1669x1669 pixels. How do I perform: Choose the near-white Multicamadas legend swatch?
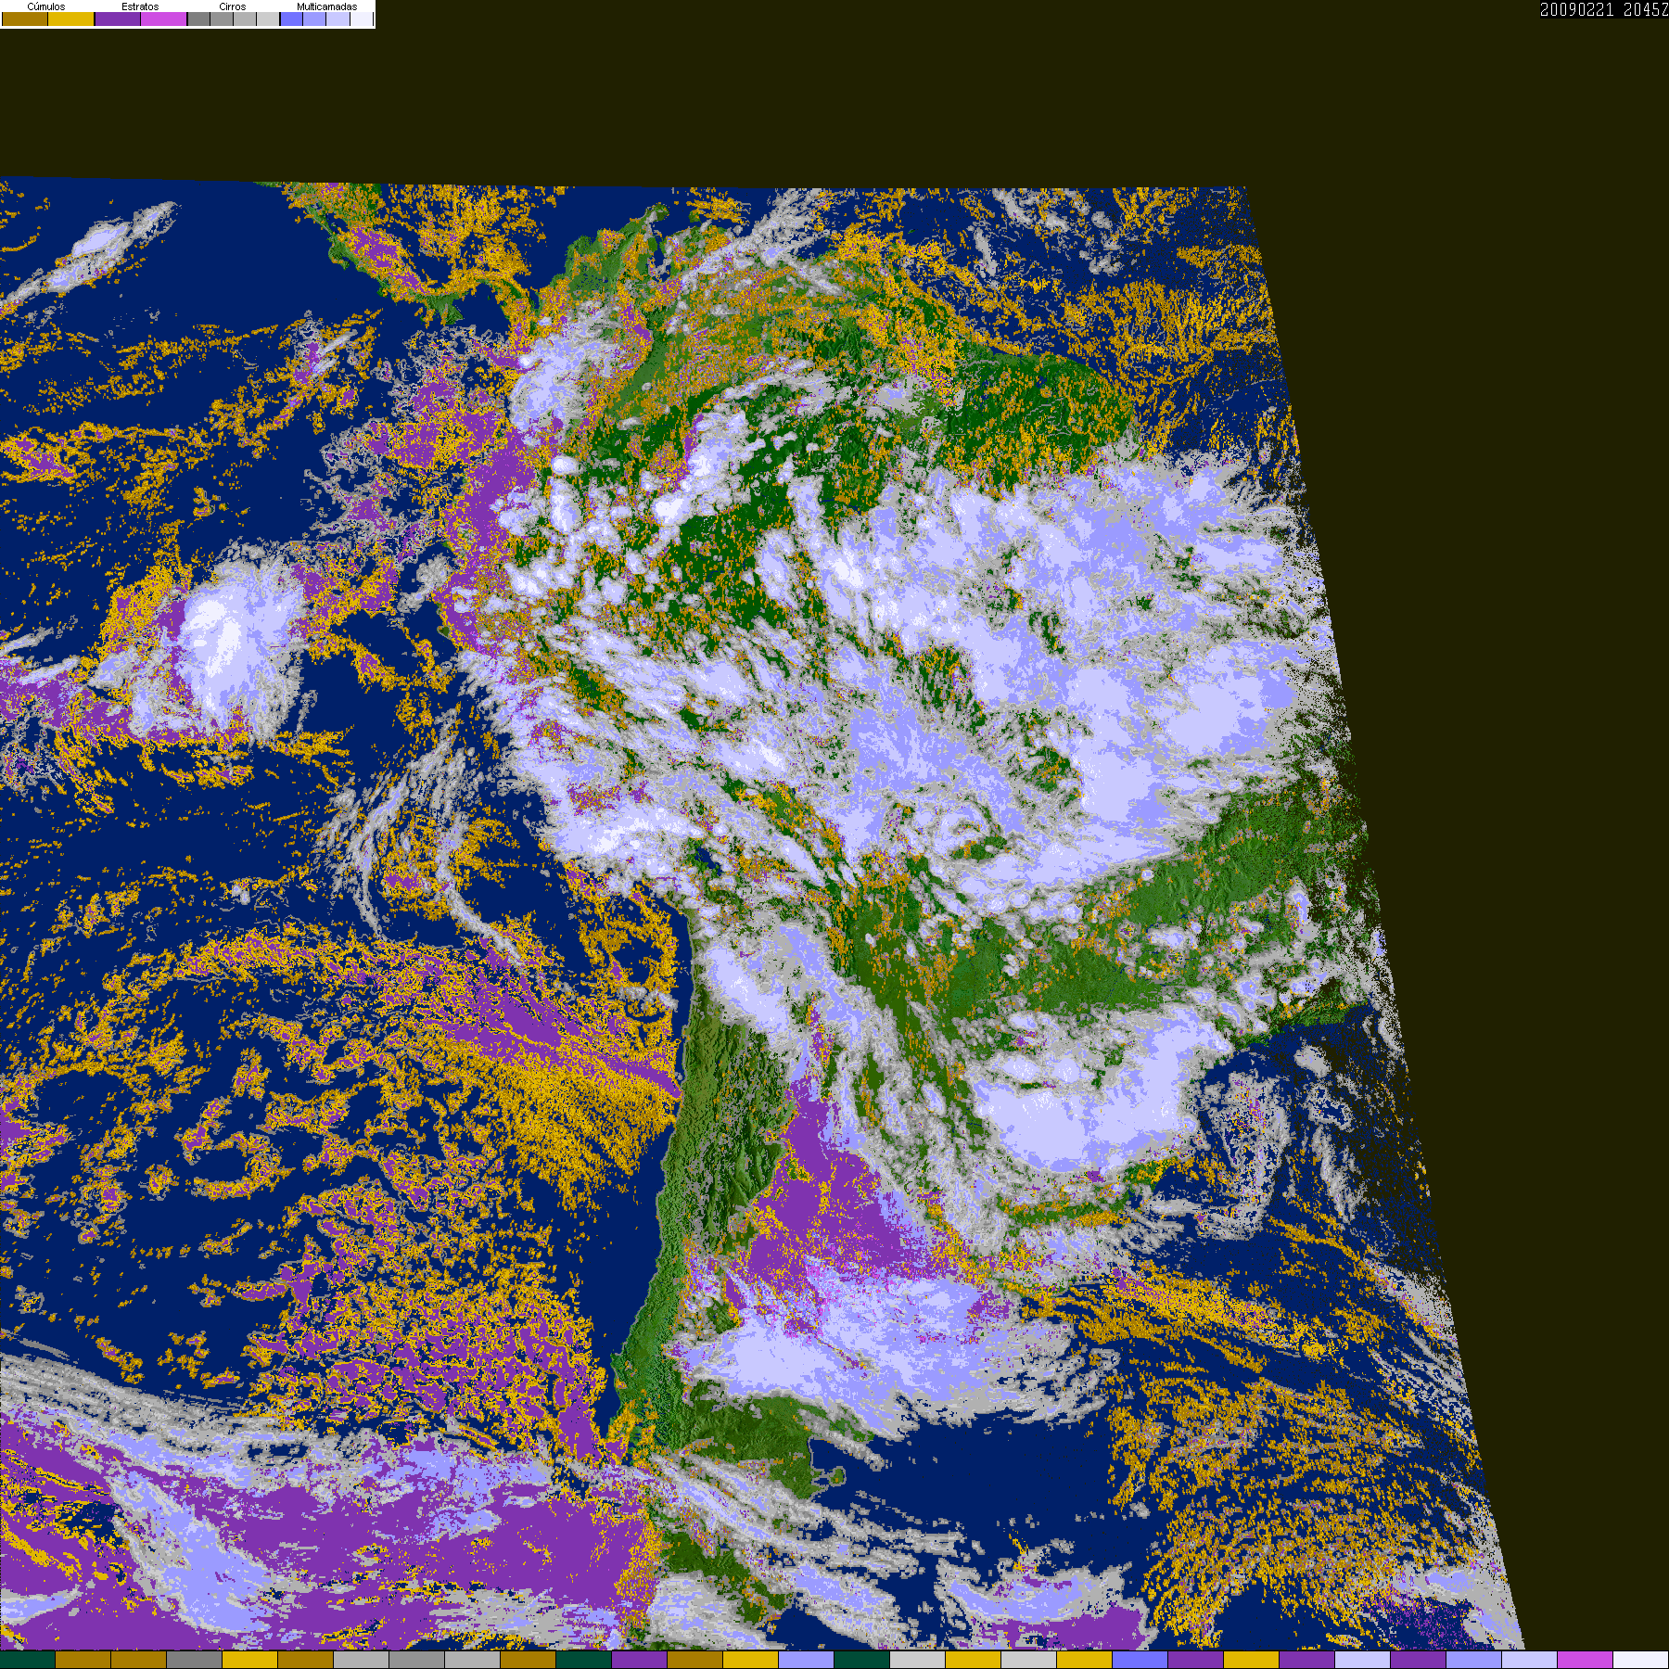pyautogui.click(x=362, y=19)
